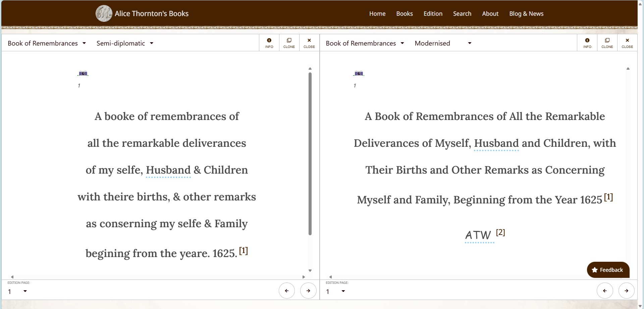644x309 pixels.
Task: Click the underlined Husband in Semi-diplomatic text
Action: tap(168, 170)
